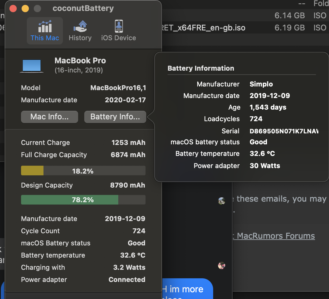The width and height of the screenshot is (329, 299).
Task: Click the Battery Info button
Action: (115, 117)
